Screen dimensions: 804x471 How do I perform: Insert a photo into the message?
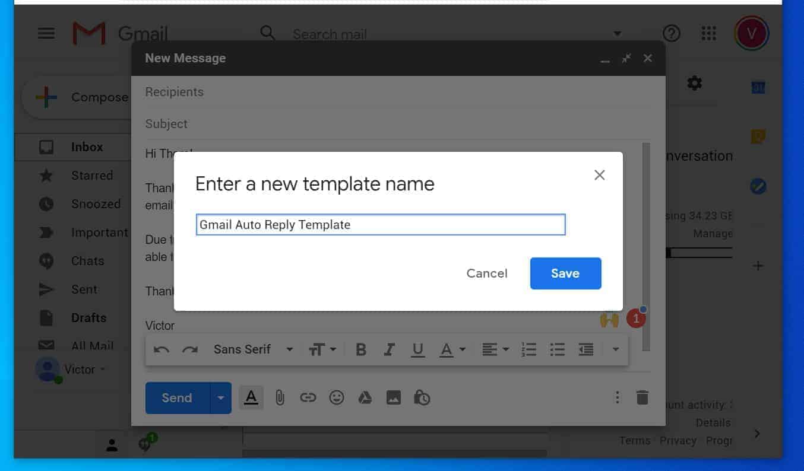(393, 397)
